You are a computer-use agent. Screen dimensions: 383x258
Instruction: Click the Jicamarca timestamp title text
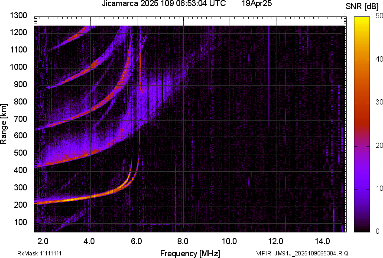click(x=164, y=4)
